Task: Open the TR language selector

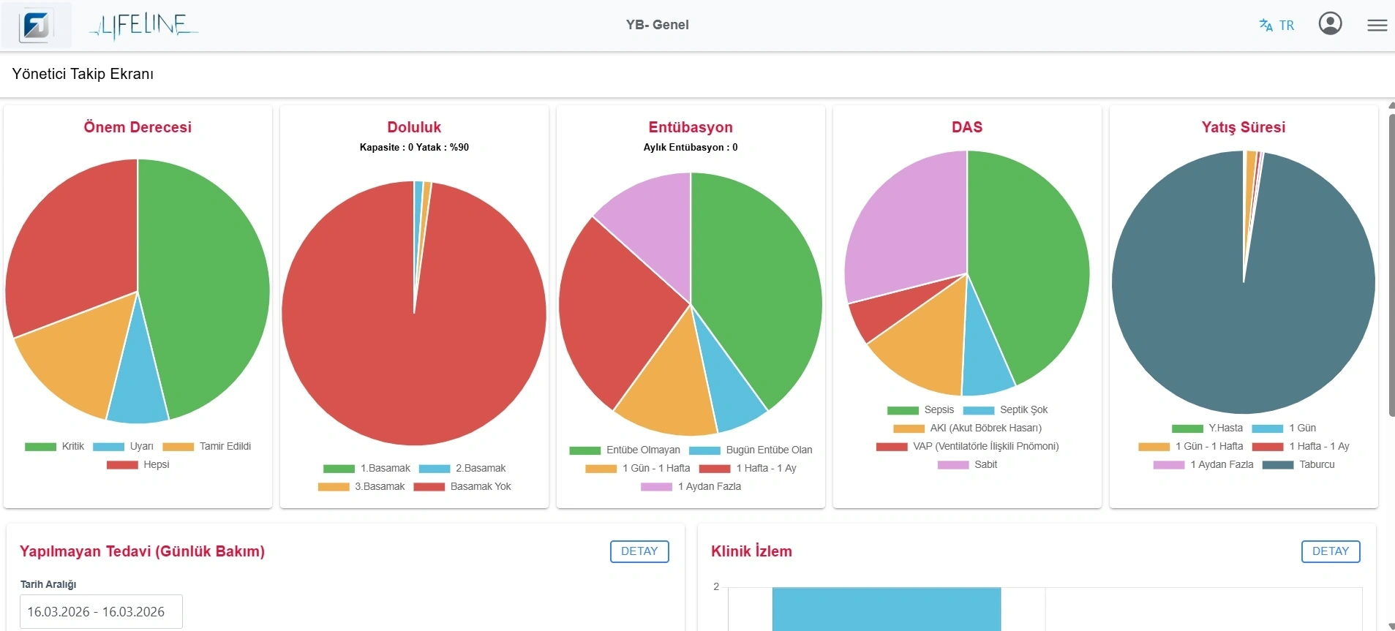Action: (1276, 26)
